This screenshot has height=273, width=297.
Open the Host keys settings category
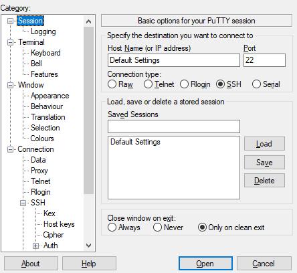(59, 224)
